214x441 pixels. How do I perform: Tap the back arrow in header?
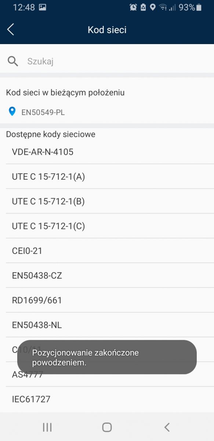coord(11,30)
